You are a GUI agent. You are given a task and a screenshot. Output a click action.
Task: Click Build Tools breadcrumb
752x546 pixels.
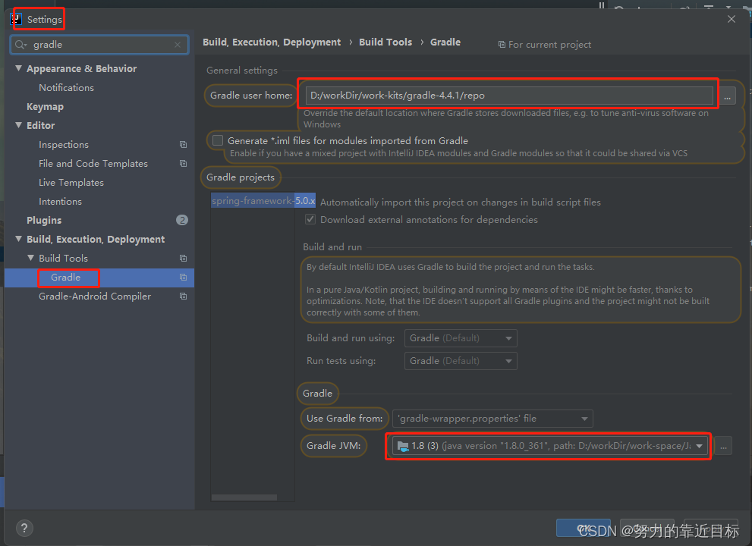coord(385,42)
